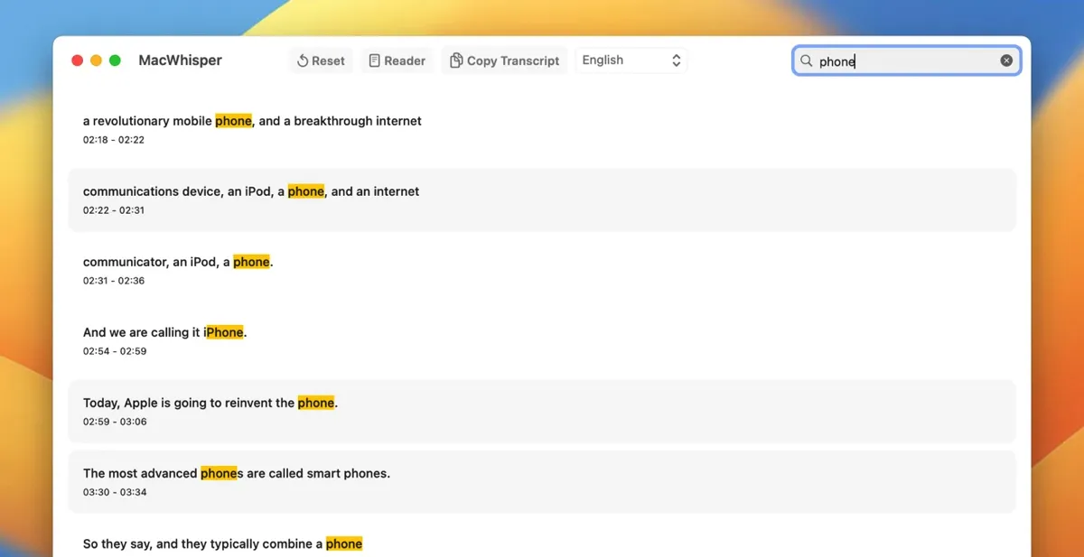Click the green zoom traffic-light button
Screen dimensions: 1084x557
click(115, 60)
